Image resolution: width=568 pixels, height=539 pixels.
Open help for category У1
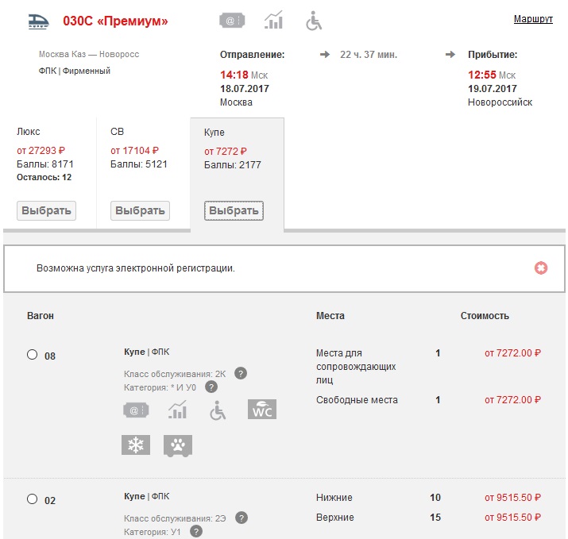pyautogui.click(x=195, y=531)
